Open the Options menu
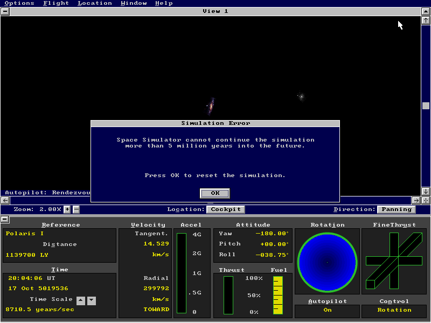This screenshot has width=431, height=323. coord(19,3)
